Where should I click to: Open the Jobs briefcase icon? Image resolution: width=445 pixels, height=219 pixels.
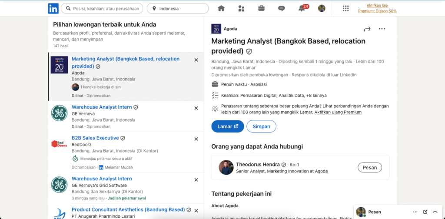(261, 9)
